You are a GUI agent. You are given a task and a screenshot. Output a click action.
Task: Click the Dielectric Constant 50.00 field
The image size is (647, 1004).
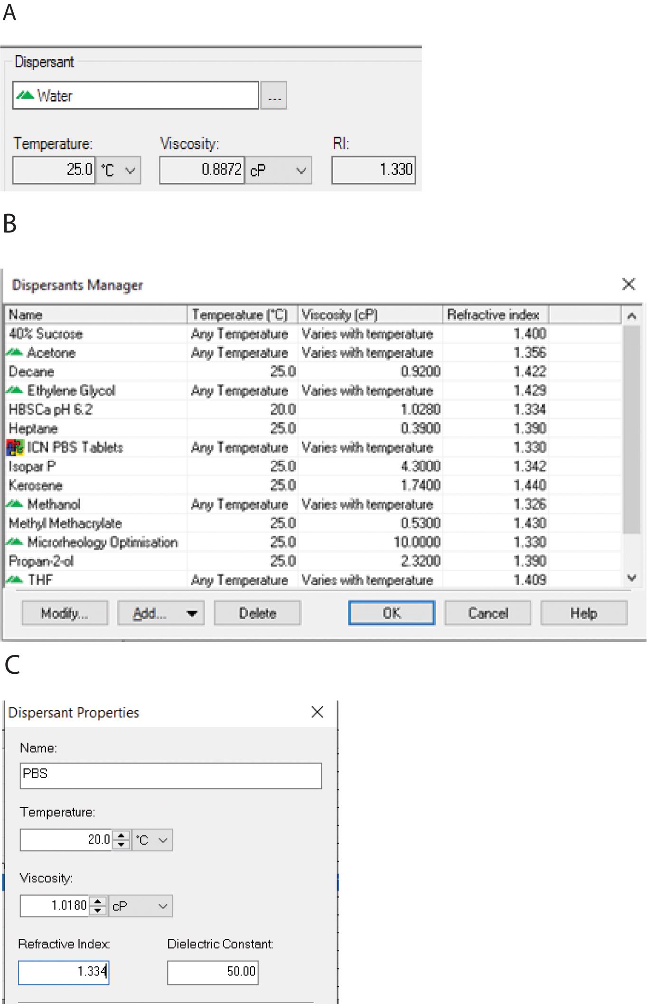(213, 972)
